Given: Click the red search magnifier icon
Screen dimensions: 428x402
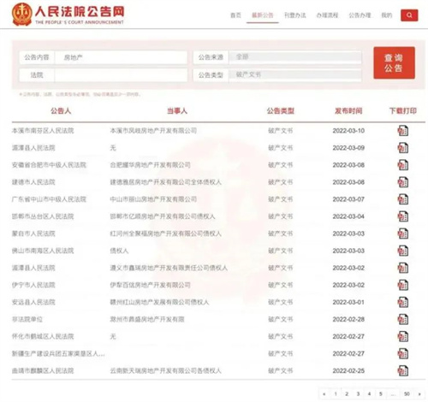Looking at the screenshot, I should click(409, 15).
